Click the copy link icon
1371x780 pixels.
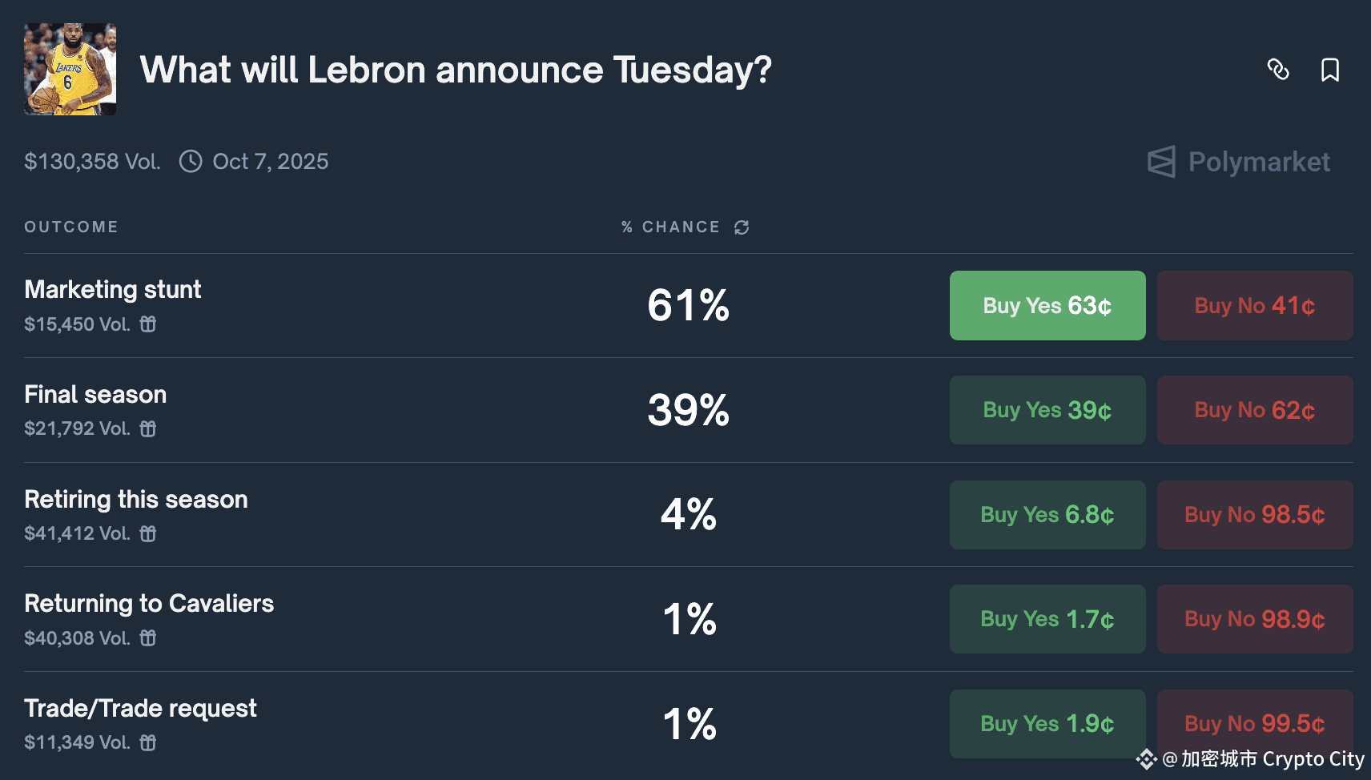click(1278, 70)
